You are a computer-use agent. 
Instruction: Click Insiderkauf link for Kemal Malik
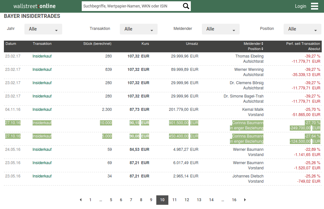pos(42,110)
